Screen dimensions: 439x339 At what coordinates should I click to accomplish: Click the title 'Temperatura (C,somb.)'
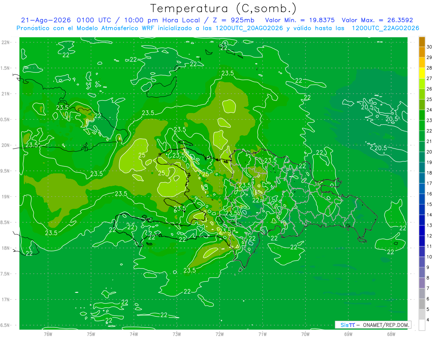coord(224,8)
